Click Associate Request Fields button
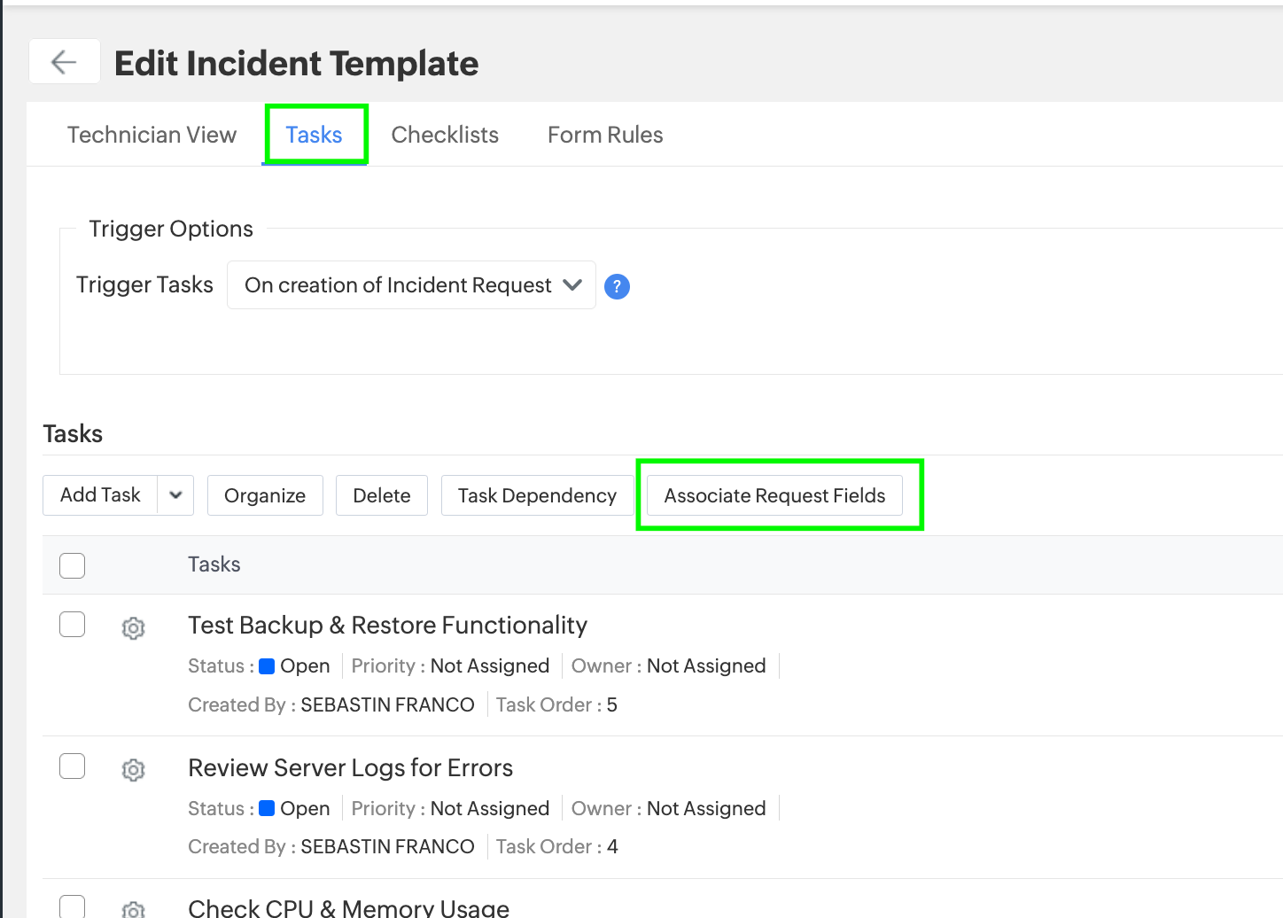Image resolution: width=1283 pixels, height=918 pixels. coord(774,495)
